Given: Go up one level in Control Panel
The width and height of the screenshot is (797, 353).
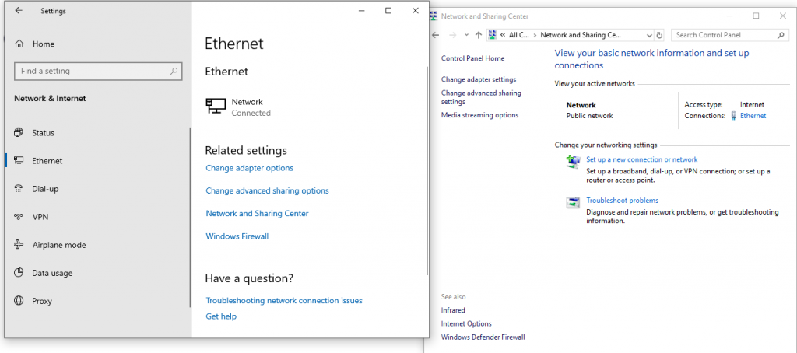Looking at the screenshot, I should click(478, 35).
